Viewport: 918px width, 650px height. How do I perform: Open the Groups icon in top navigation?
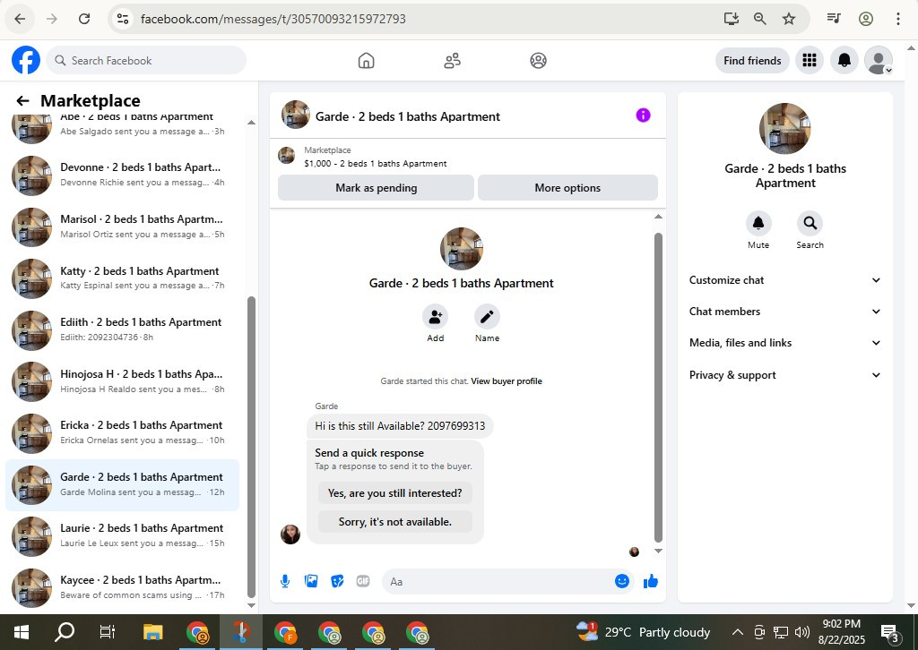click(x=538, y=60)
